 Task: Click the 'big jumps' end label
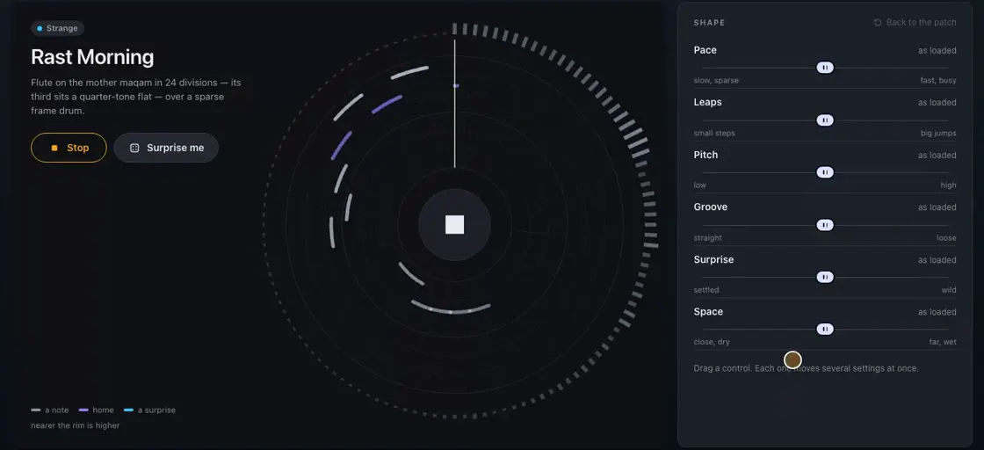pos(939,133)
